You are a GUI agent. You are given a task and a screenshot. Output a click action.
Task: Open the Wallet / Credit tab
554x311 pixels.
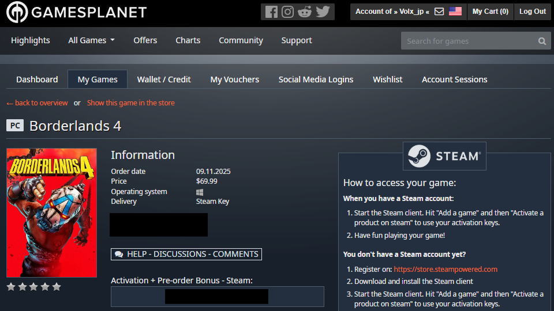164,79
